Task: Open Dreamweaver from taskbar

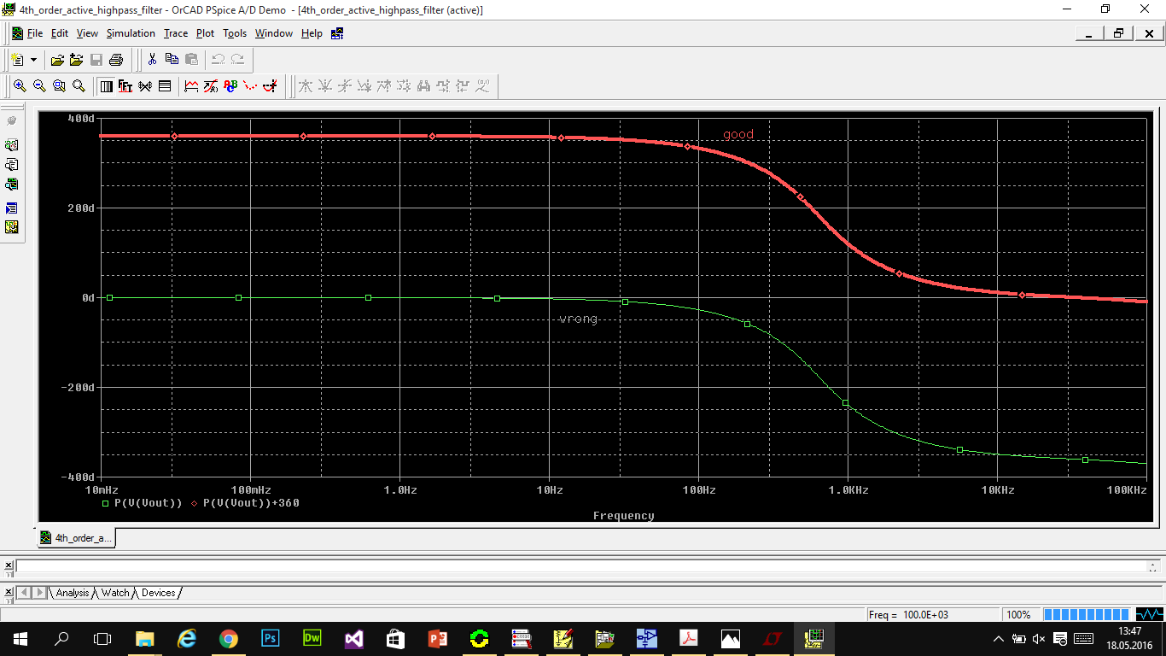Action: 312,638
